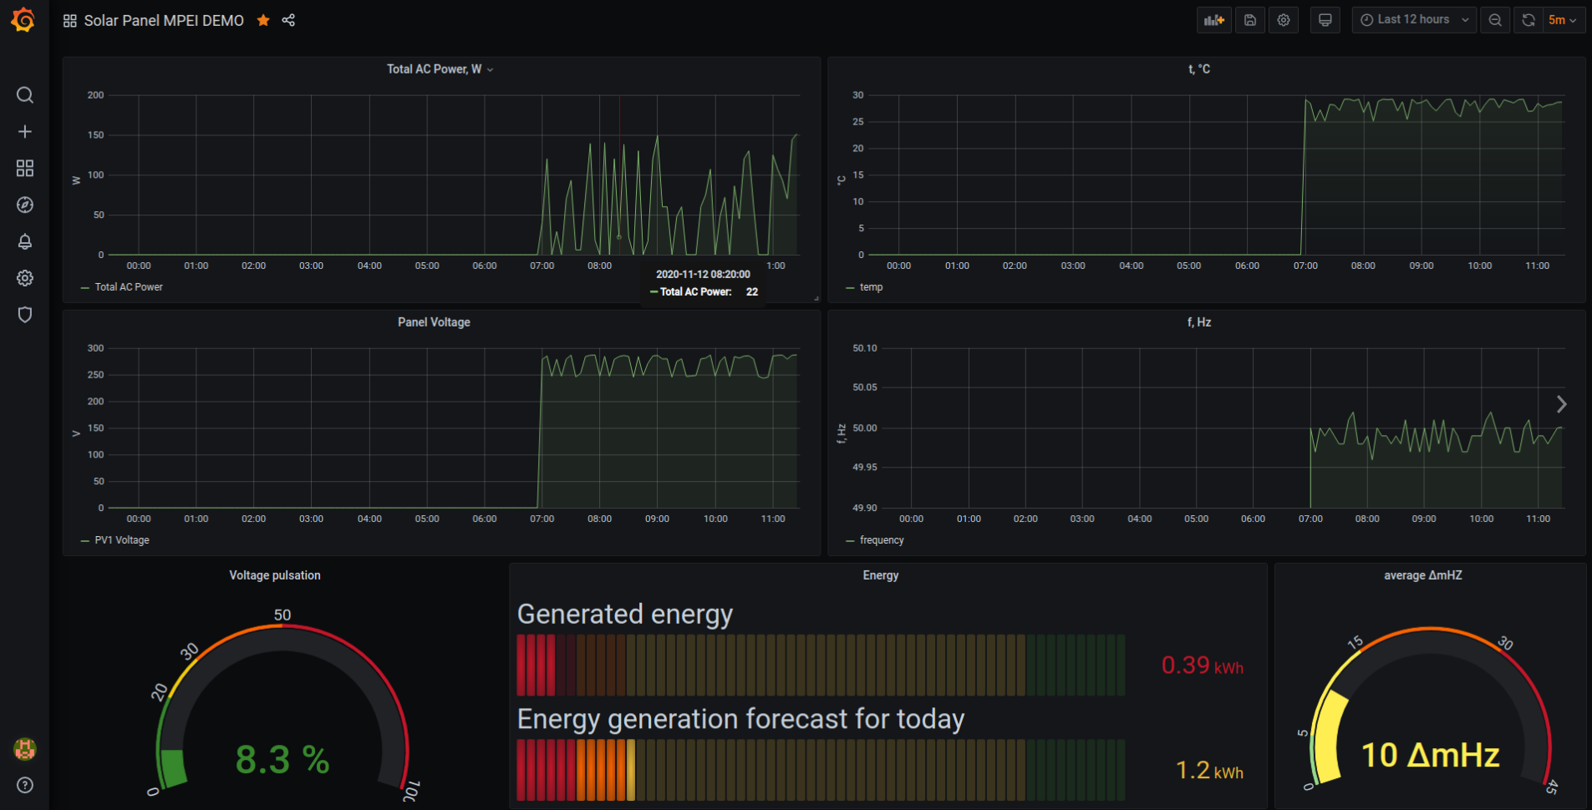The height and width of the screenshot is (810, 1592).
Task: Share the dashboard using the share icon
Action: pyautogui.click(x=288, y=20)
